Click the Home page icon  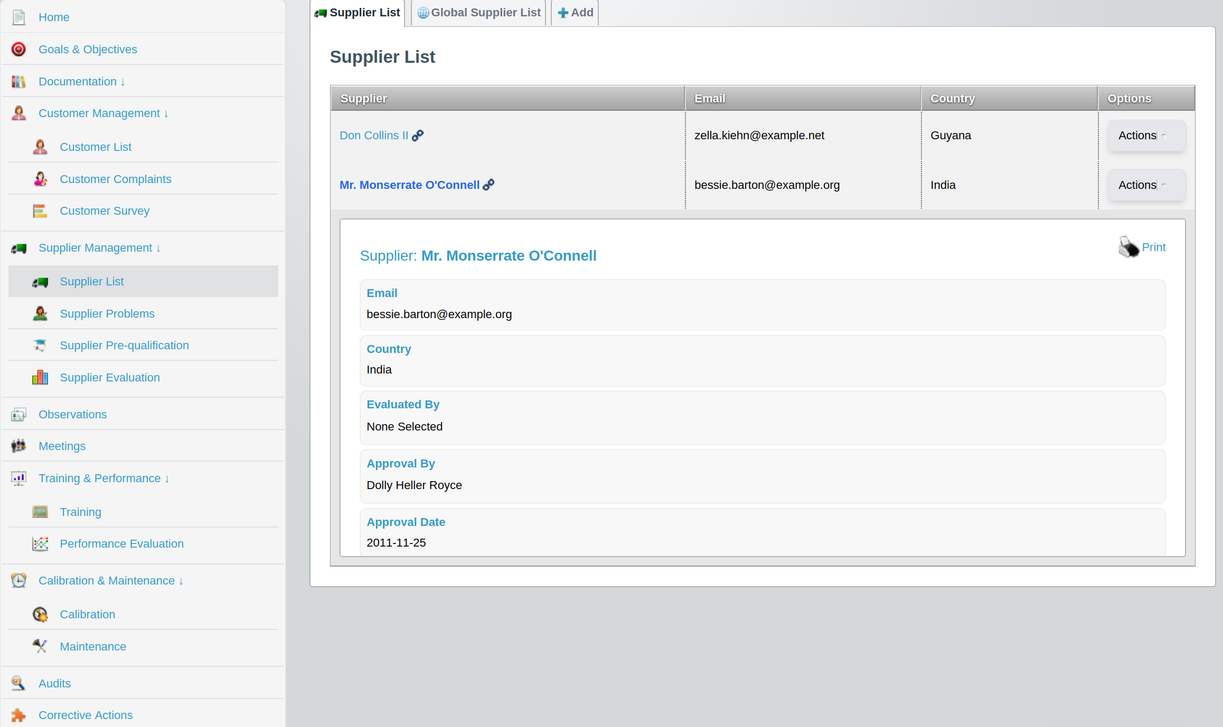click(18, 17)
